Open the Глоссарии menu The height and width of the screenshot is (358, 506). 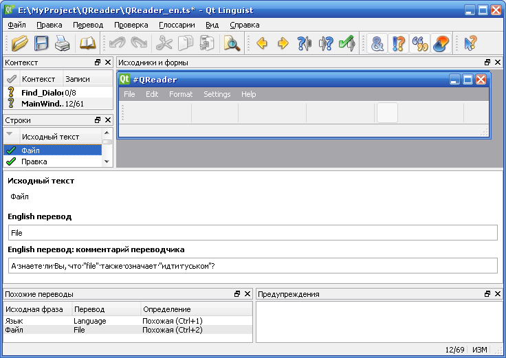point(177,25)
